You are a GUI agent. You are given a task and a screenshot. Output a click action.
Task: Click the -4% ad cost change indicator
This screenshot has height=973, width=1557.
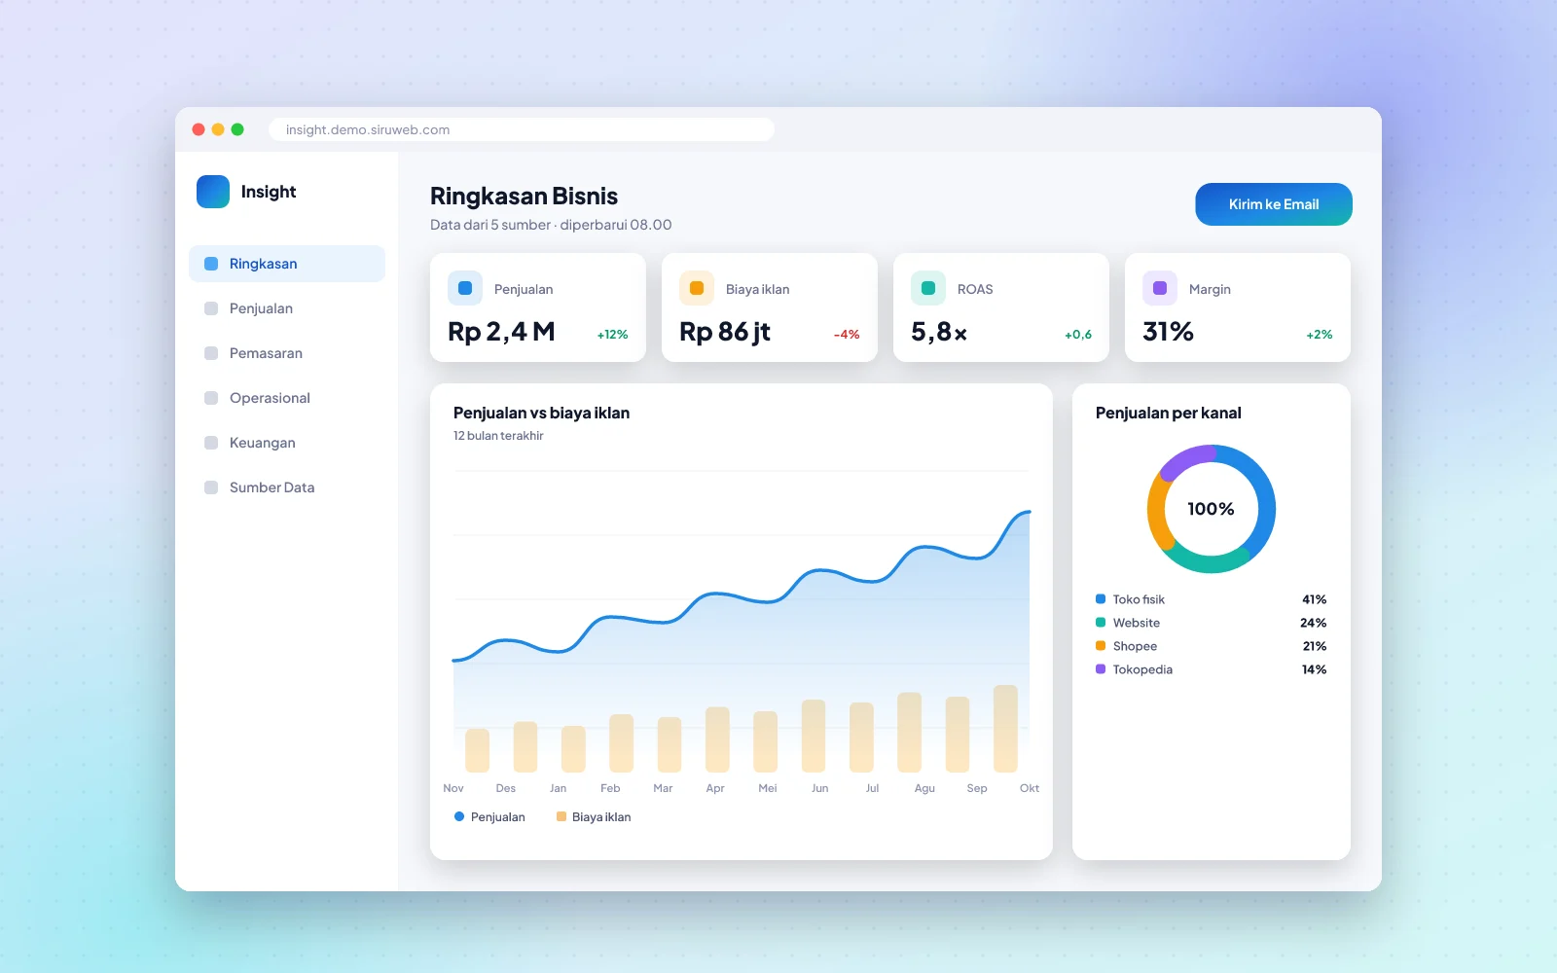click(x=847, y=335)
